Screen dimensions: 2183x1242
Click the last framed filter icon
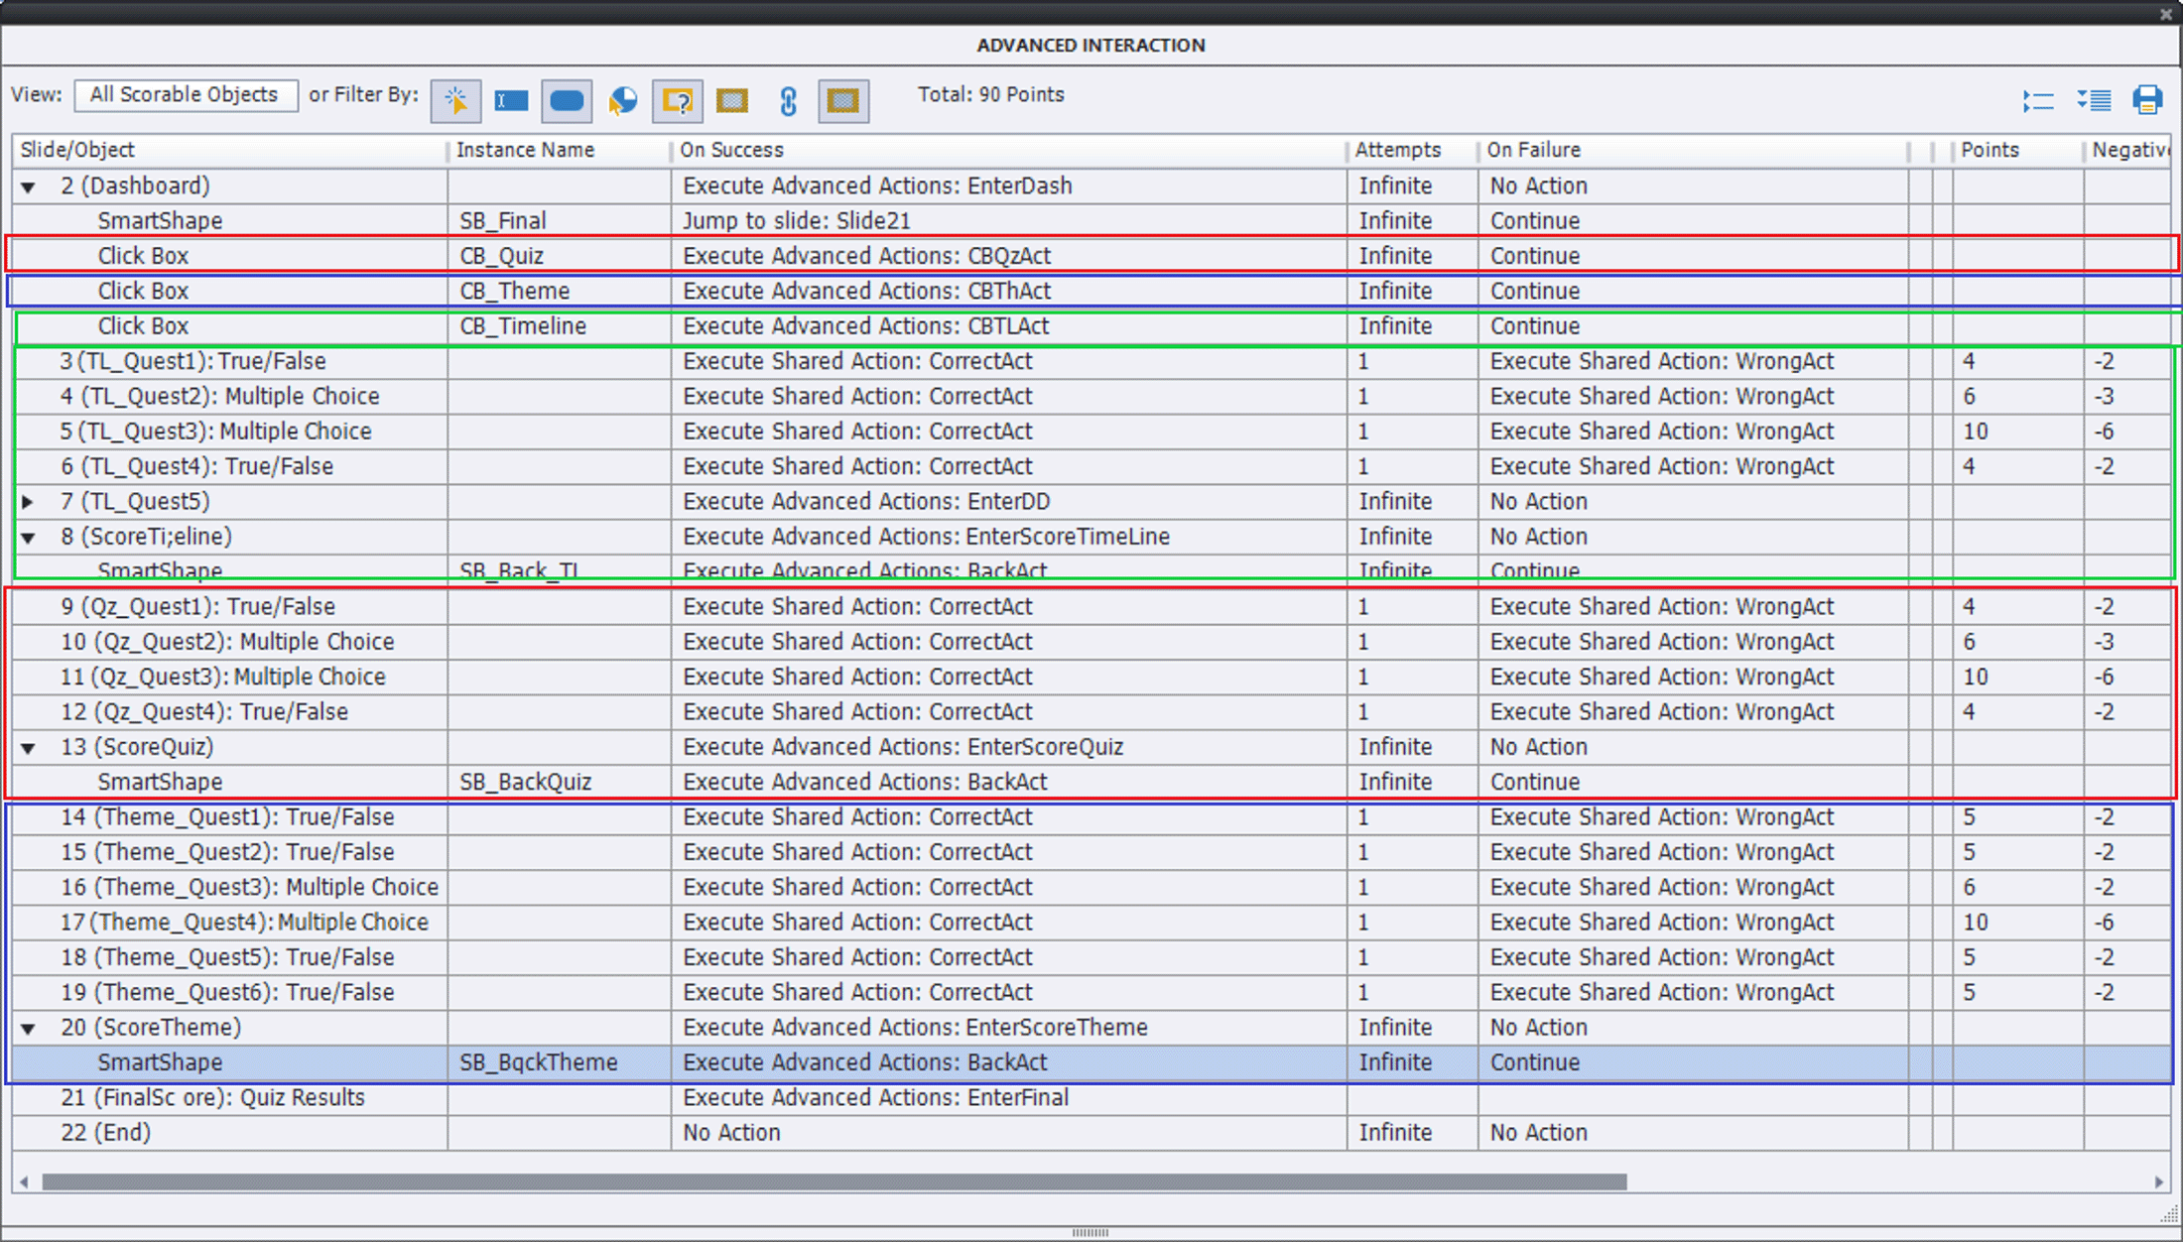pos(843,100)
